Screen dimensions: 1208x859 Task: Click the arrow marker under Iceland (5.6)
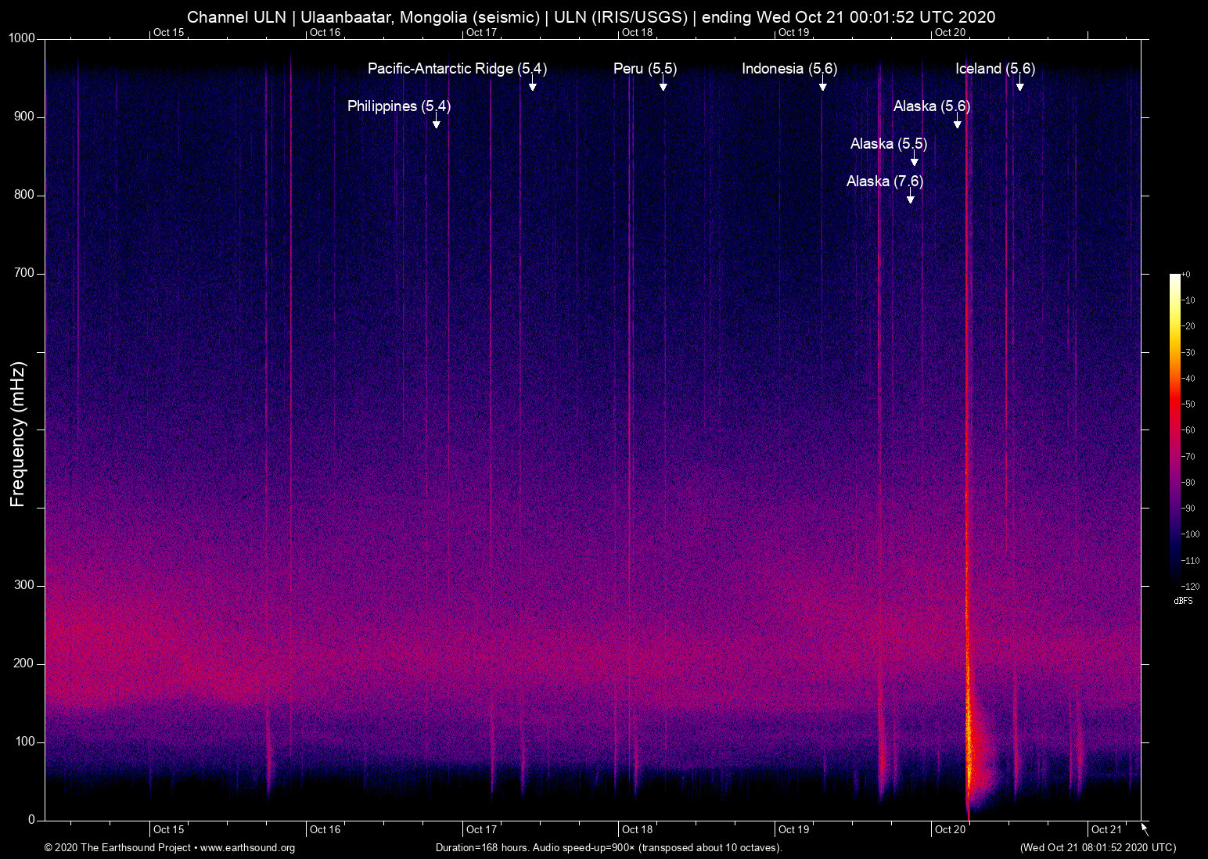click(1019, 84)
